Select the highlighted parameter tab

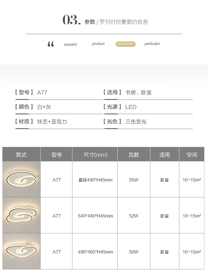pos(126,44)
